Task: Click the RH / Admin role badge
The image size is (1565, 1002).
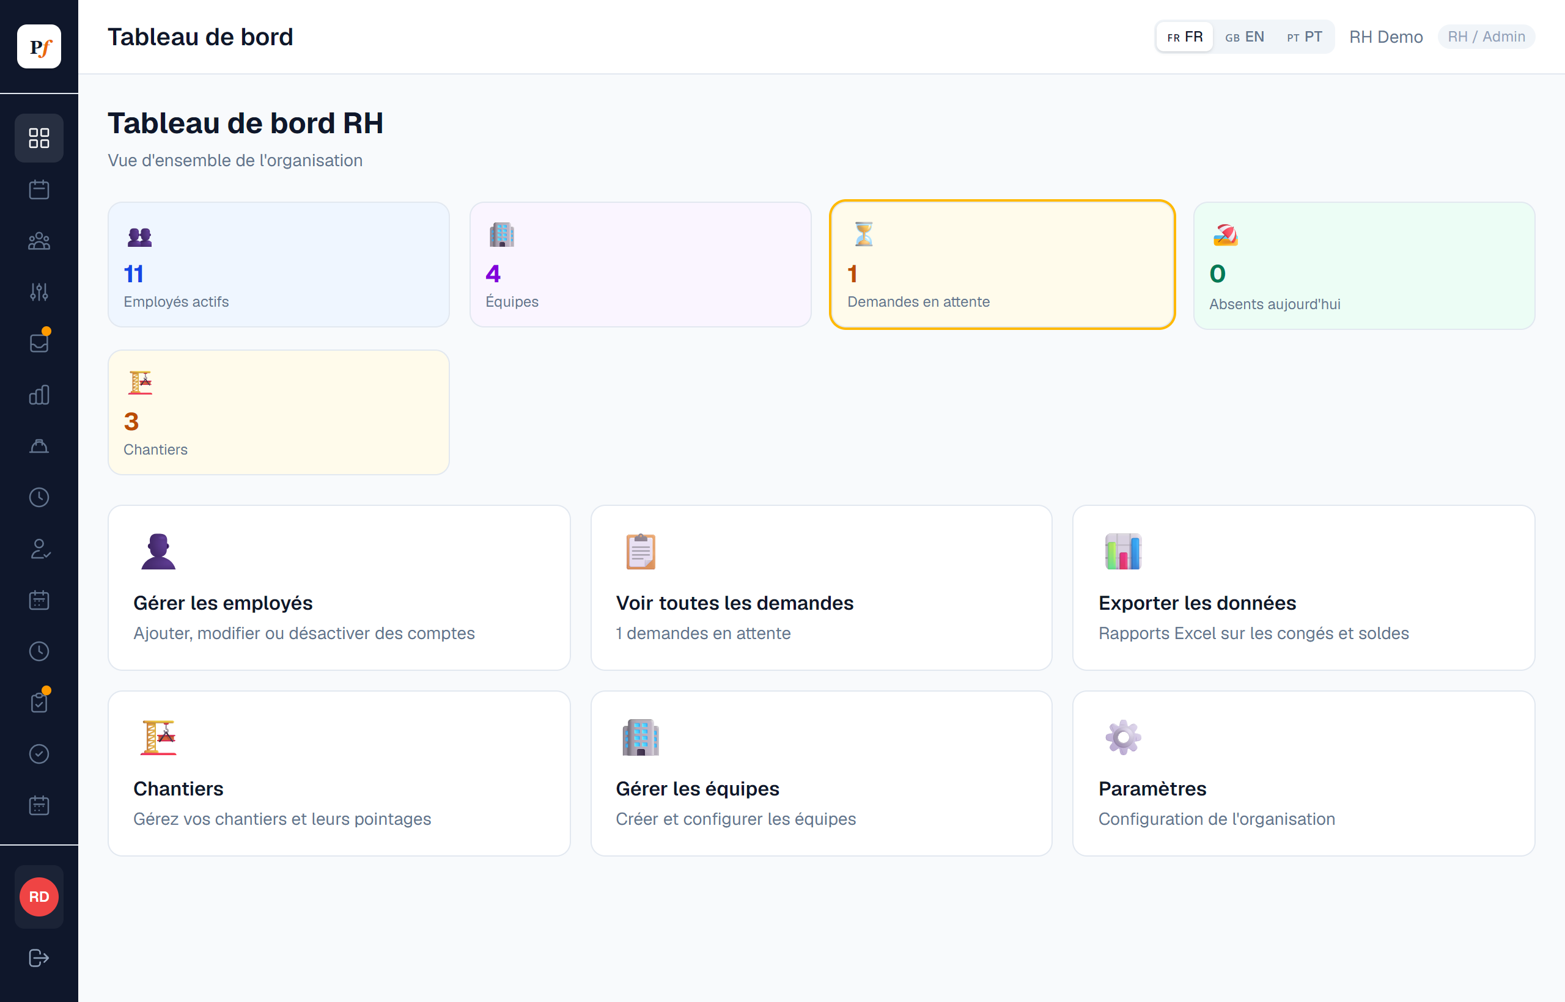Action: pyautogui.click(x=1486, y=37)
